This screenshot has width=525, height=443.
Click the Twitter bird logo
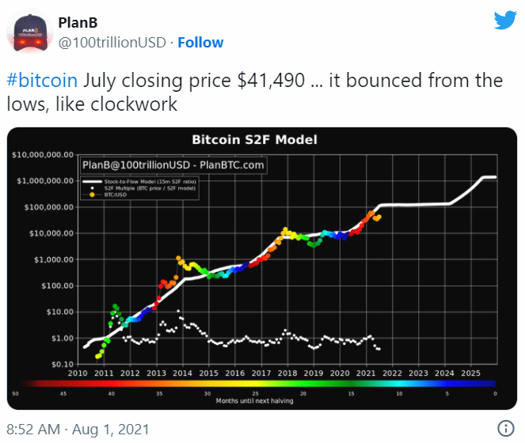click(504, 21)
